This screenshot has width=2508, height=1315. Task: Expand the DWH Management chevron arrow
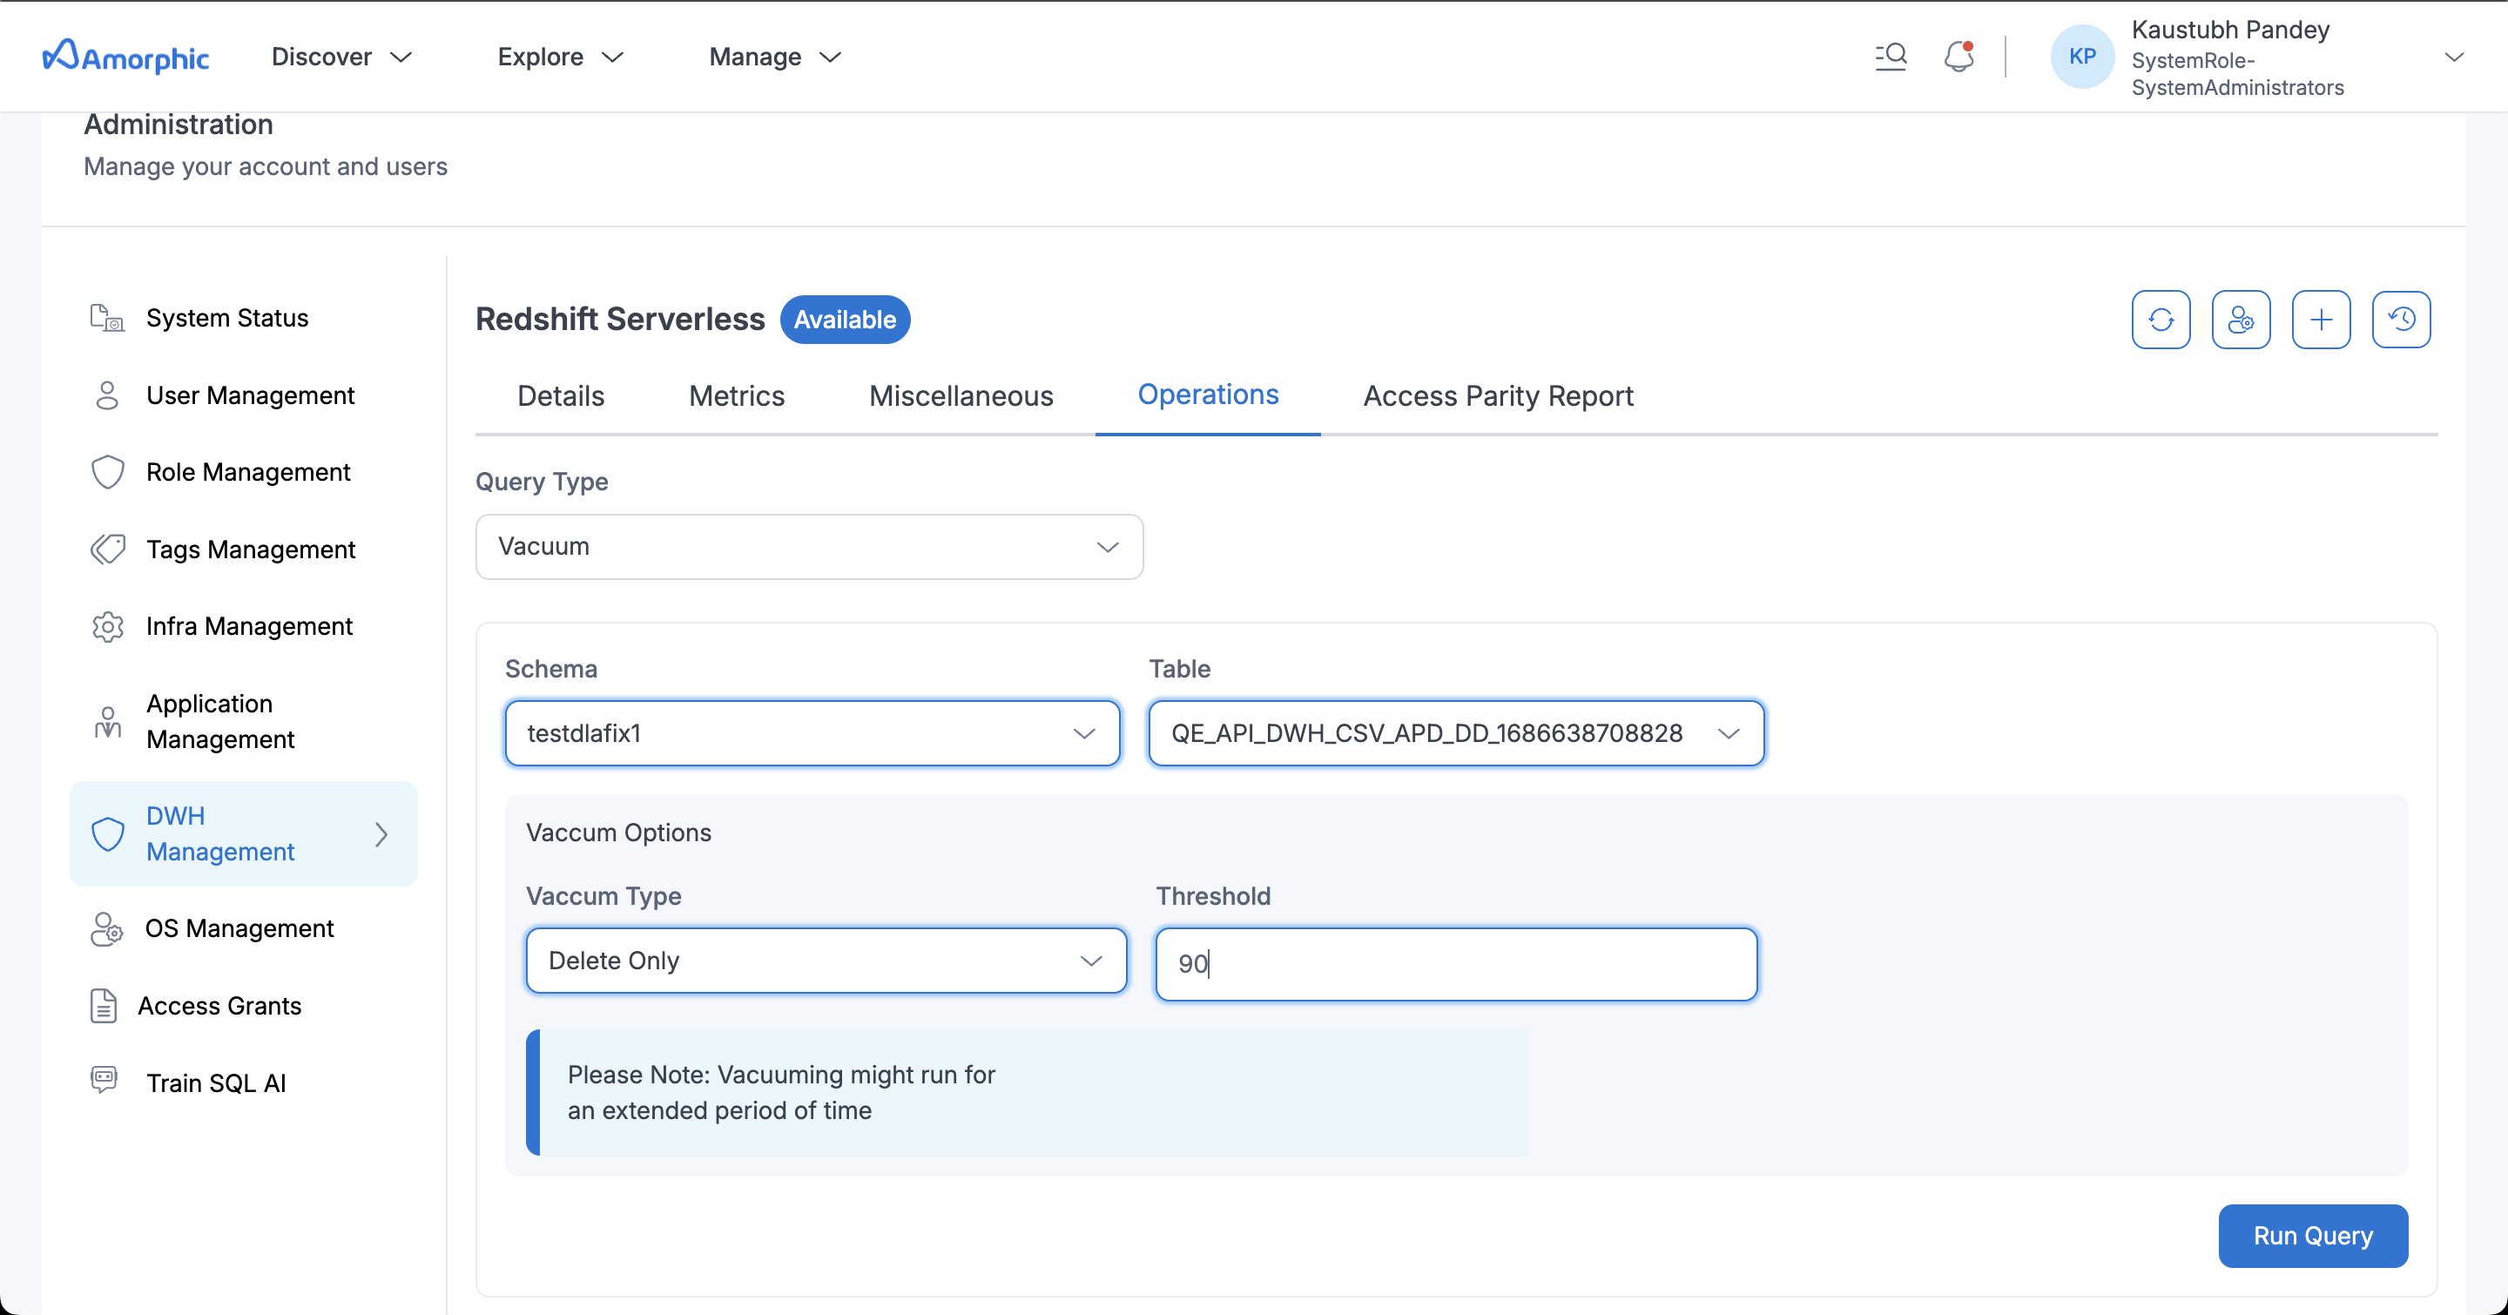coord(381,834)
